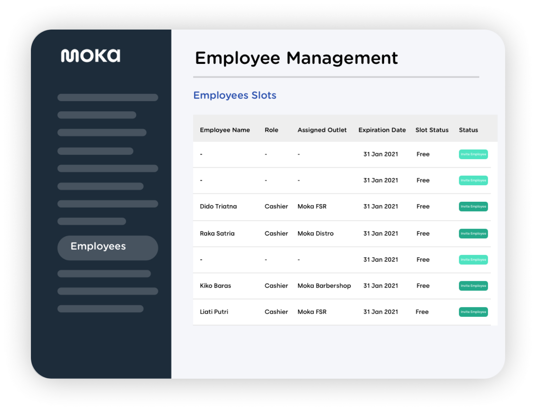Image resolution: width=536 pixels, height=411 pixels.
Task: Invite employee to the empty slot above Kiko Baras
Action: (473, 260)
